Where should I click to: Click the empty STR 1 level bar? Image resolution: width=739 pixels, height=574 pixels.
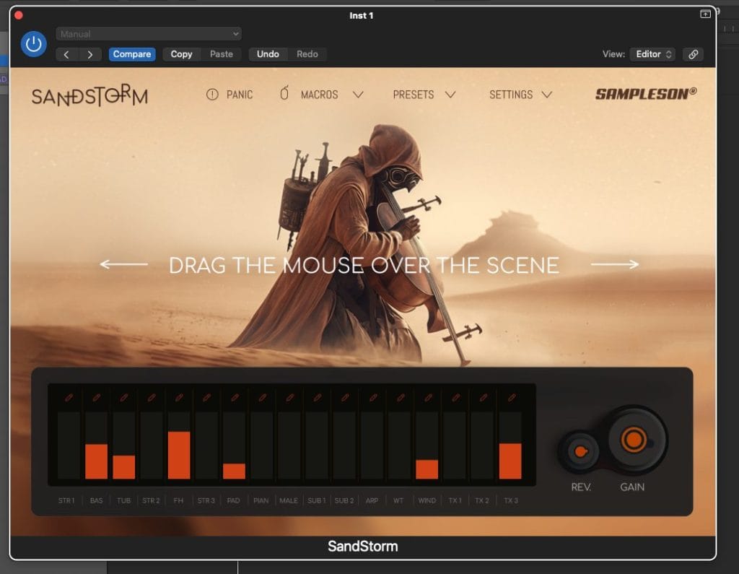69,445
